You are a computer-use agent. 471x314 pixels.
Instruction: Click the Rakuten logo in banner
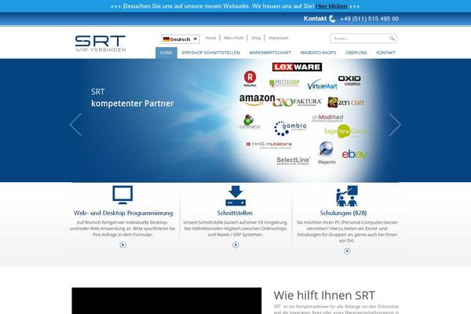pos(250,78)
